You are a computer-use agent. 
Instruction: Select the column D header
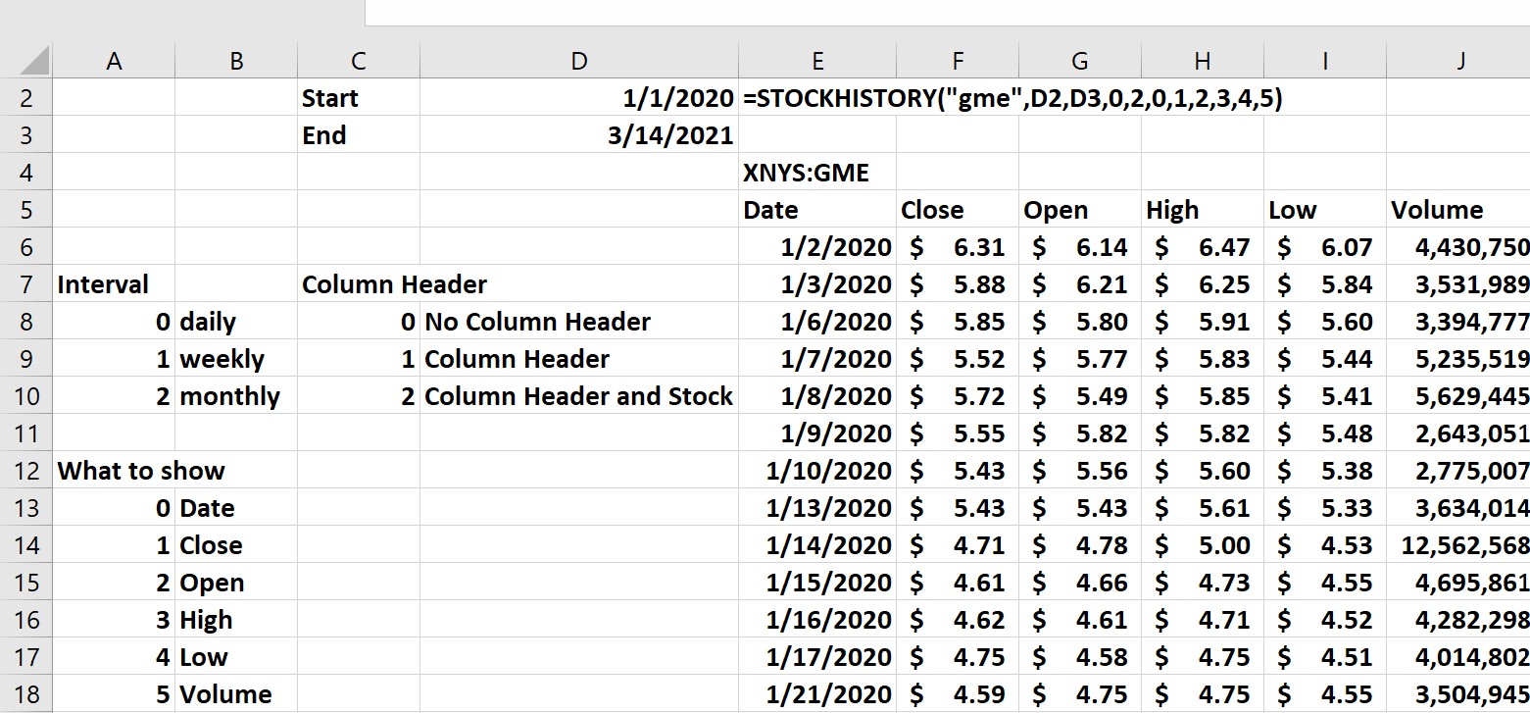(x=579, y=61)
